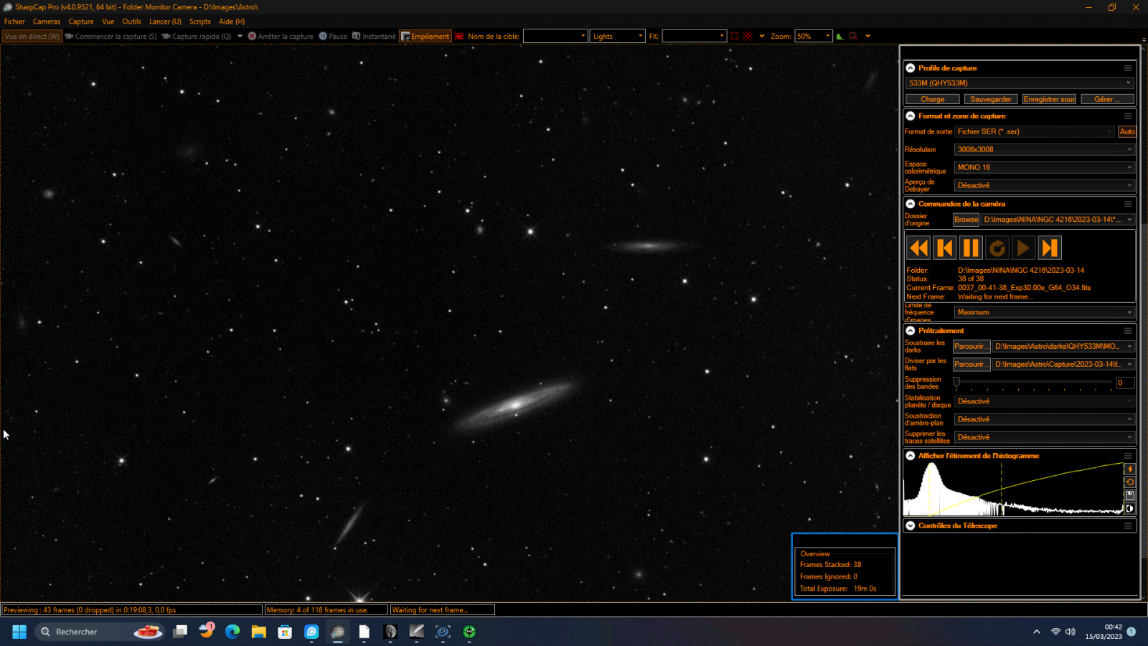This screenshot has width=1148, height=646.
Task: Open the Format et zone de capture panel menu
Action: [x=1128, y=116]
